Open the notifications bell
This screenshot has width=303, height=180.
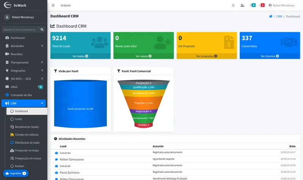tap(233, 5)
